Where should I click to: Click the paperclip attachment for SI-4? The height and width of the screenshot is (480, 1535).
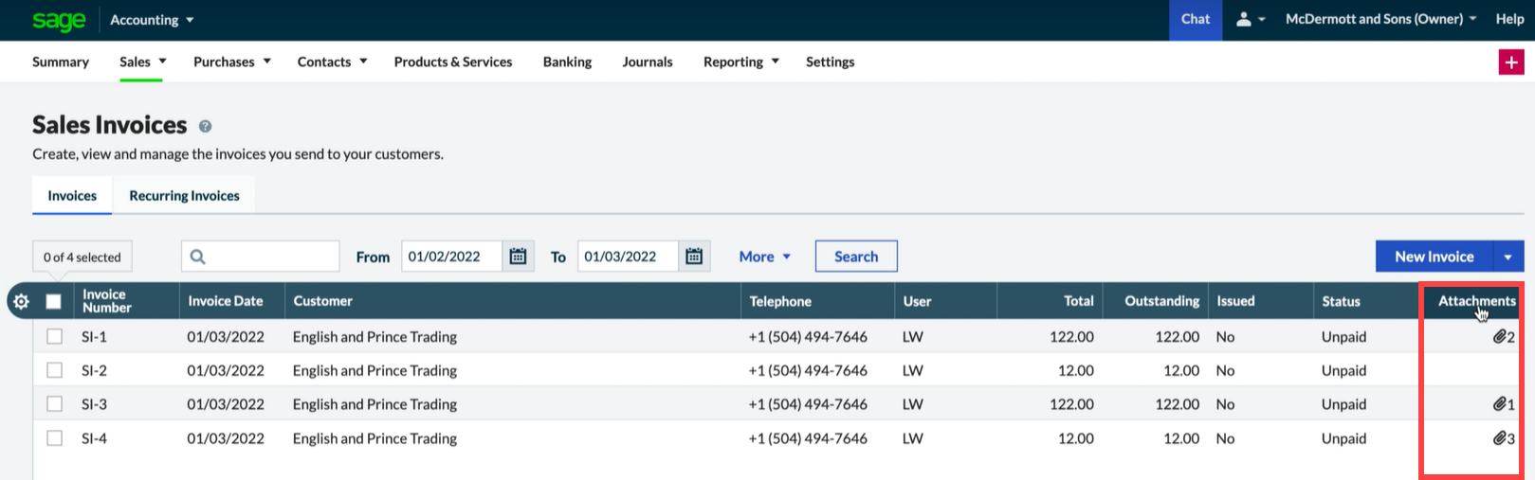pyautogui.click(x=1502, y=438)
